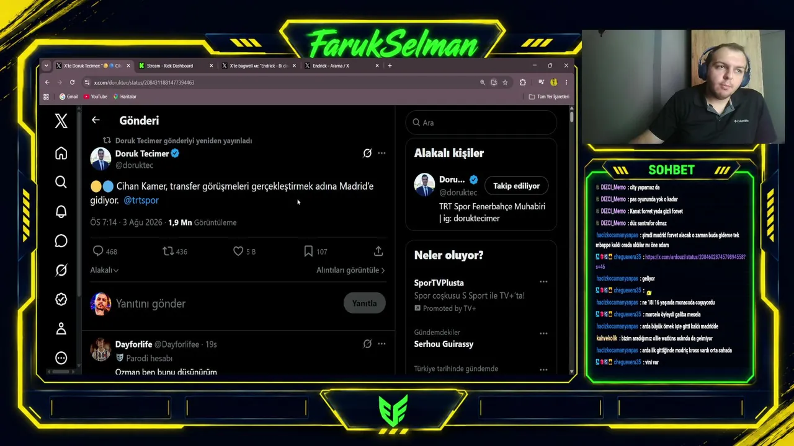794x446 pixels.
Task: Open Doruk Tecimer's avatar on the post
Action: coord(100,159)
